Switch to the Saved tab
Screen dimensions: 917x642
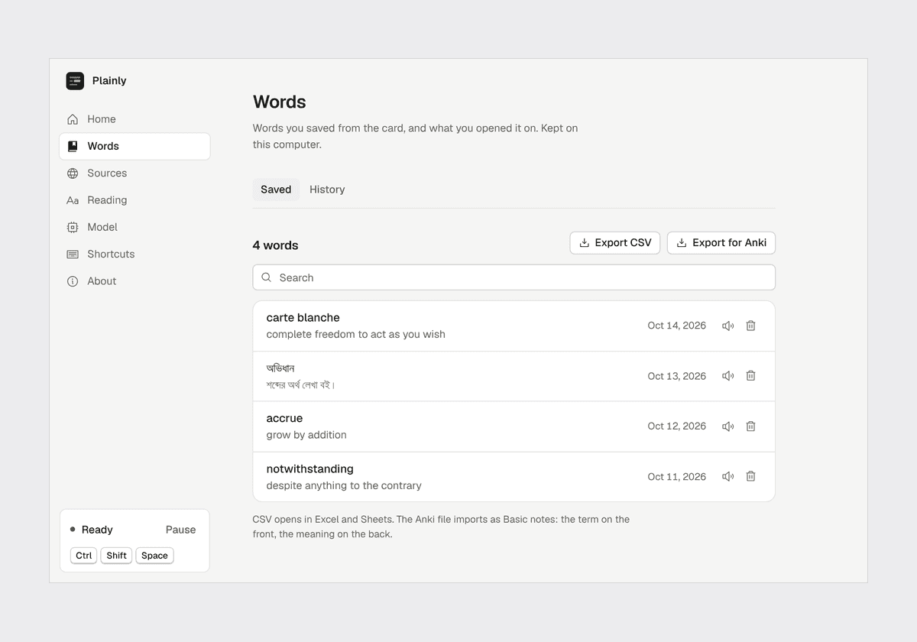[276, 190]
